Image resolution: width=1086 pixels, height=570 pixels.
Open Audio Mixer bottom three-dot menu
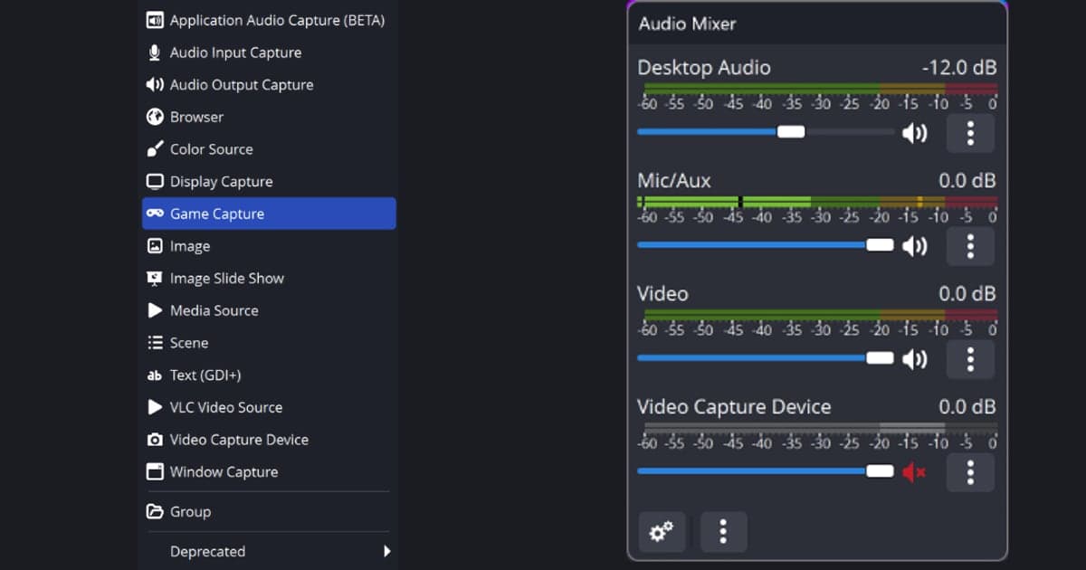(x=723, y=532)
